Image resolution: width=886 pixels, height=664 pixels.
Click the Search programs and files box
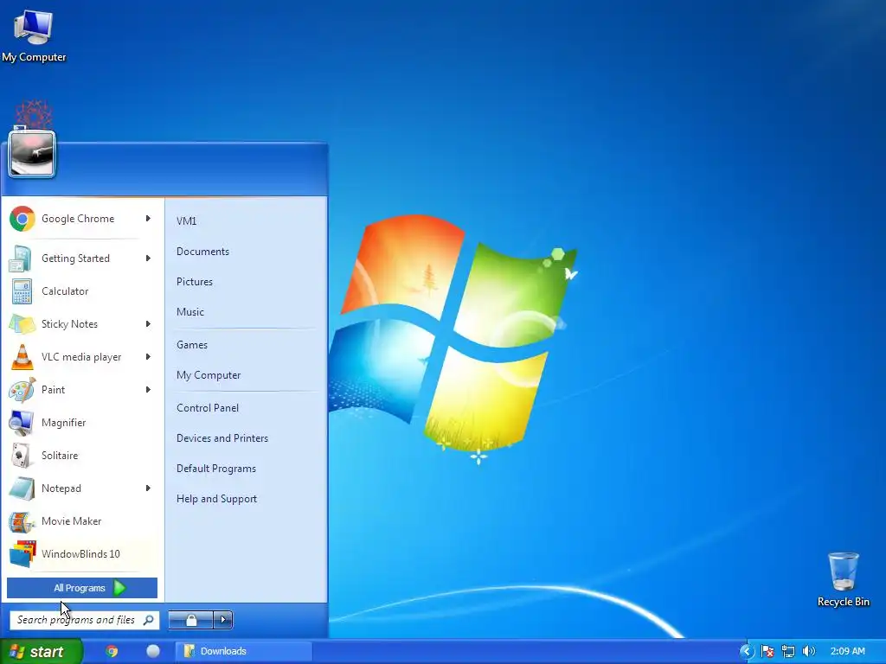[84, 620]
